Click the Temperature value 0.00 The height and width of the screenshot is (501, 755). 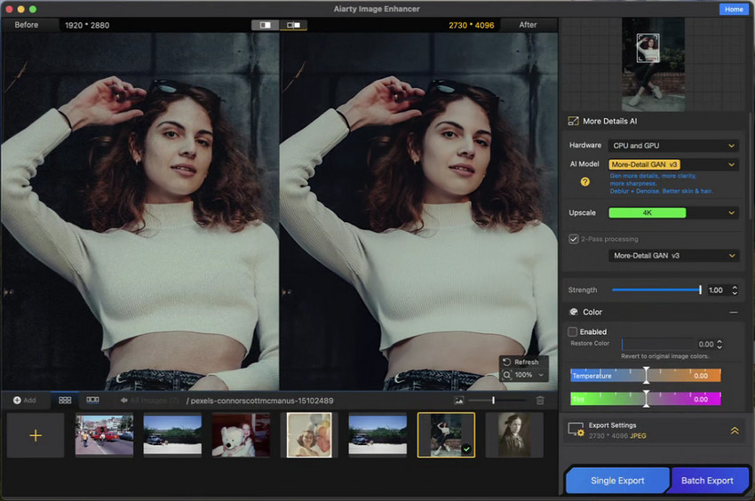click(x=701, y=376)
